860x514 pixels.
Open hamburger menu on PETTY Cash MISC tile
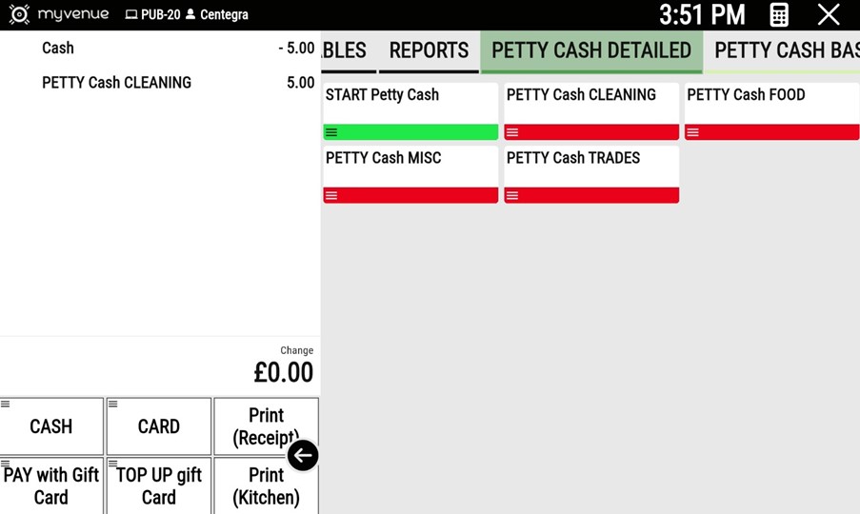coord(331,195)
